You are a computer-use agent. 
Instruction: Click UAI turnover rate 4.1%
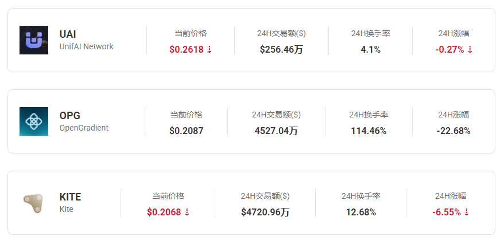[x=370, y=49]
